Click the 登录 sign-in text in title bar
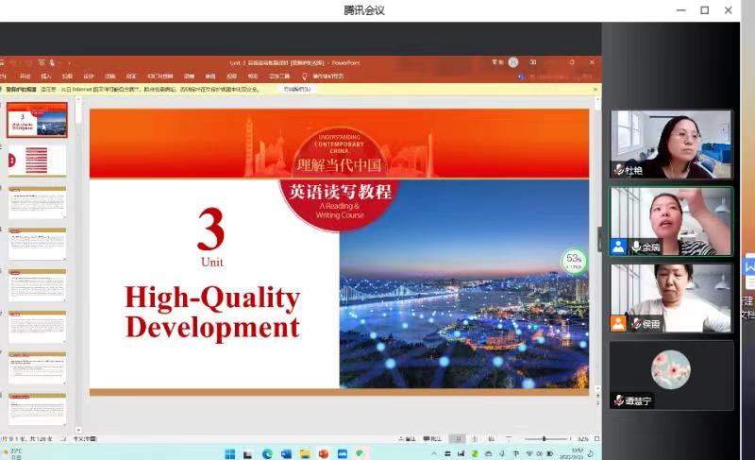 498,62
